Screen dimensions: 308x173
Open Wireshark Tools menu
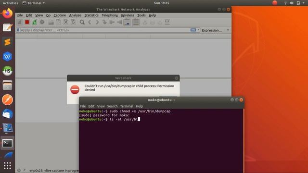[x=141, y=15]
